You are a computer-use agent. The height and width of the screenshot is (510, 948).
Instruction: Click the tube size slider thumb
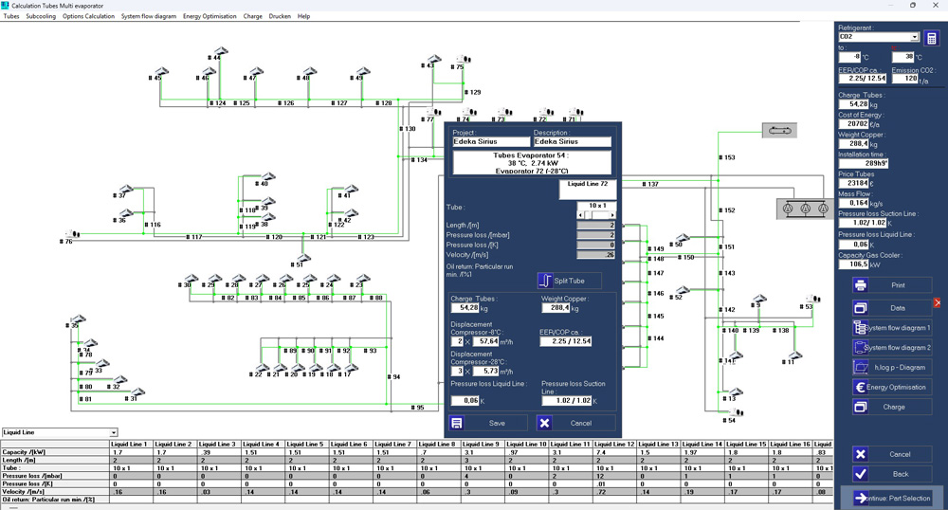click(588, 214)
